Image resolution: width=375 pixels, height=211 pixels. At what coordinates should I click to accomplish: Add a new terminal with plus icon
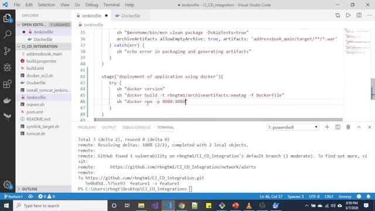point(327,127)
